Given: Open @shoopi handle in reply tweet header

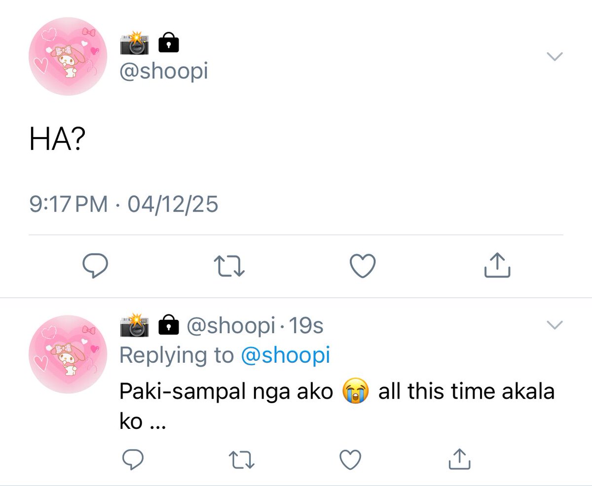Looking at the screenshot, I should [229, 325].
